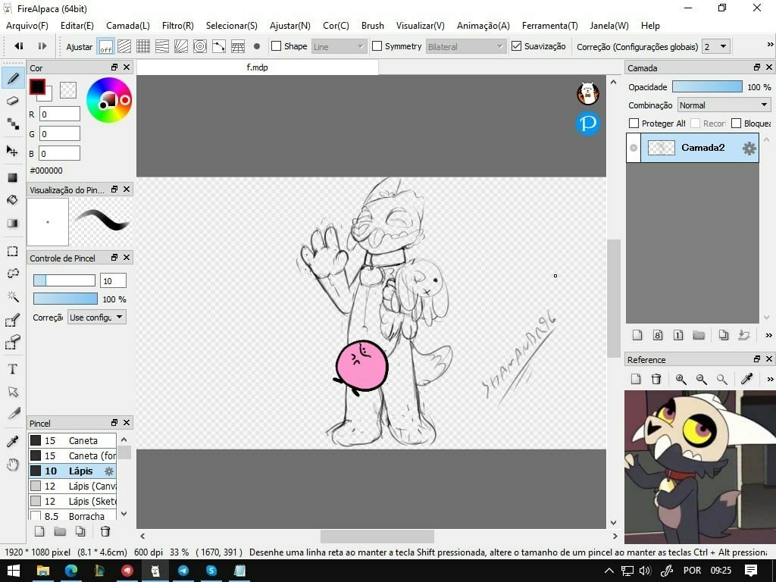Click the R value input field

(x=59, y=114)
